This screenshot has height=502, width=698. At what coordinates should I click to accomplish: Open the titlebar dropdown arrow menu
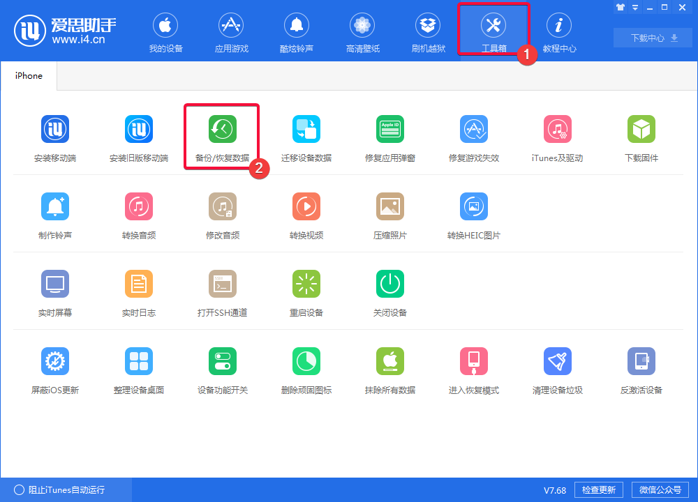click(x=634, y=8)
